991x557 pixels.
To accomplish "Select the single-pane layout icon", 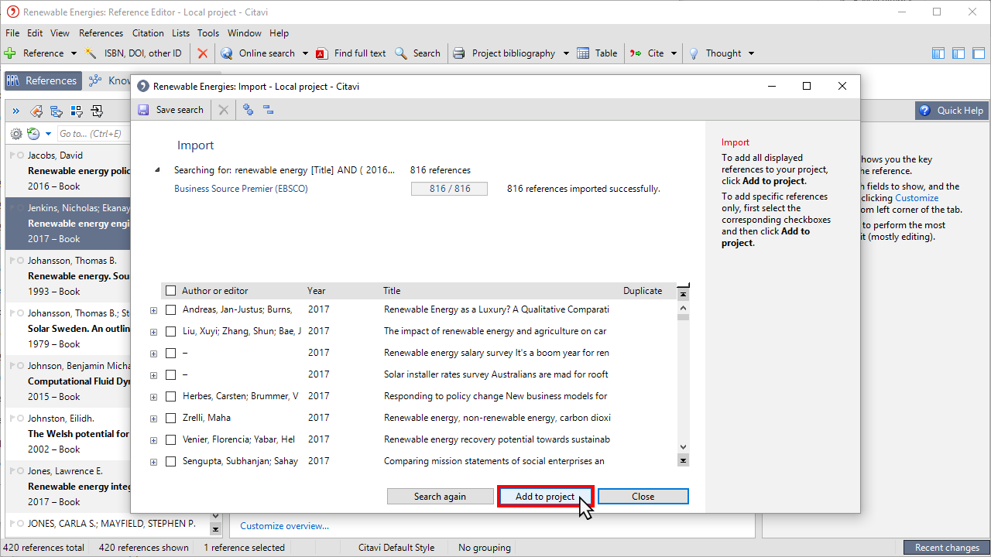I will pos(979,53).
